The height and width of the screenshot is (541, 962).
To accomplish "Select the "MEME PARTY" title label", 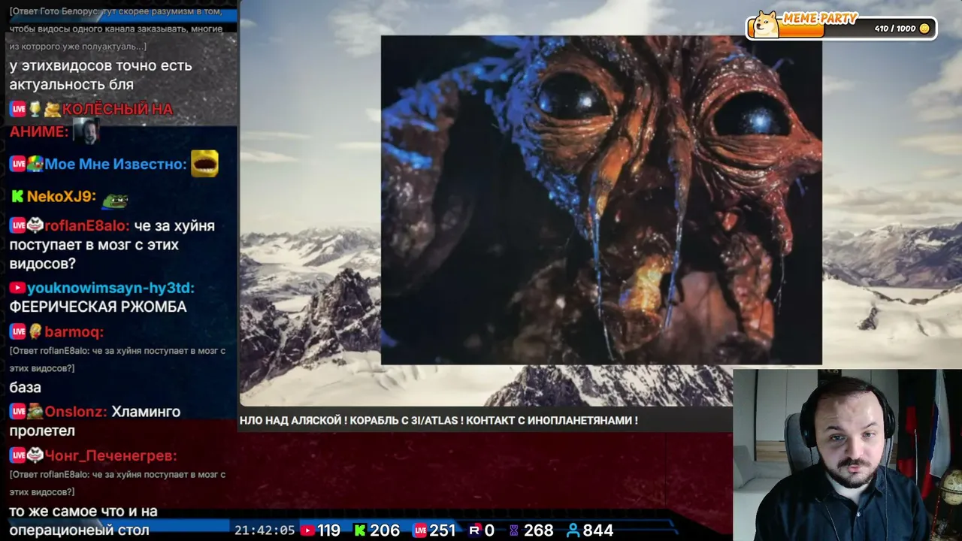I will tap(820, 18).
